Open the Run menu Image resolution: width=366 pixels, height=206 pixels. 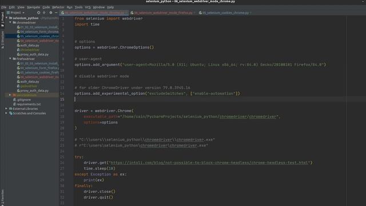point(69,7)
